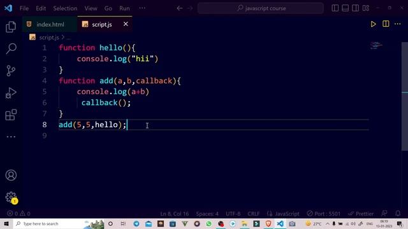This screenshot has width=408, height=229.
Task: Open Telegram from the taskbar
Action: [136, 223]
